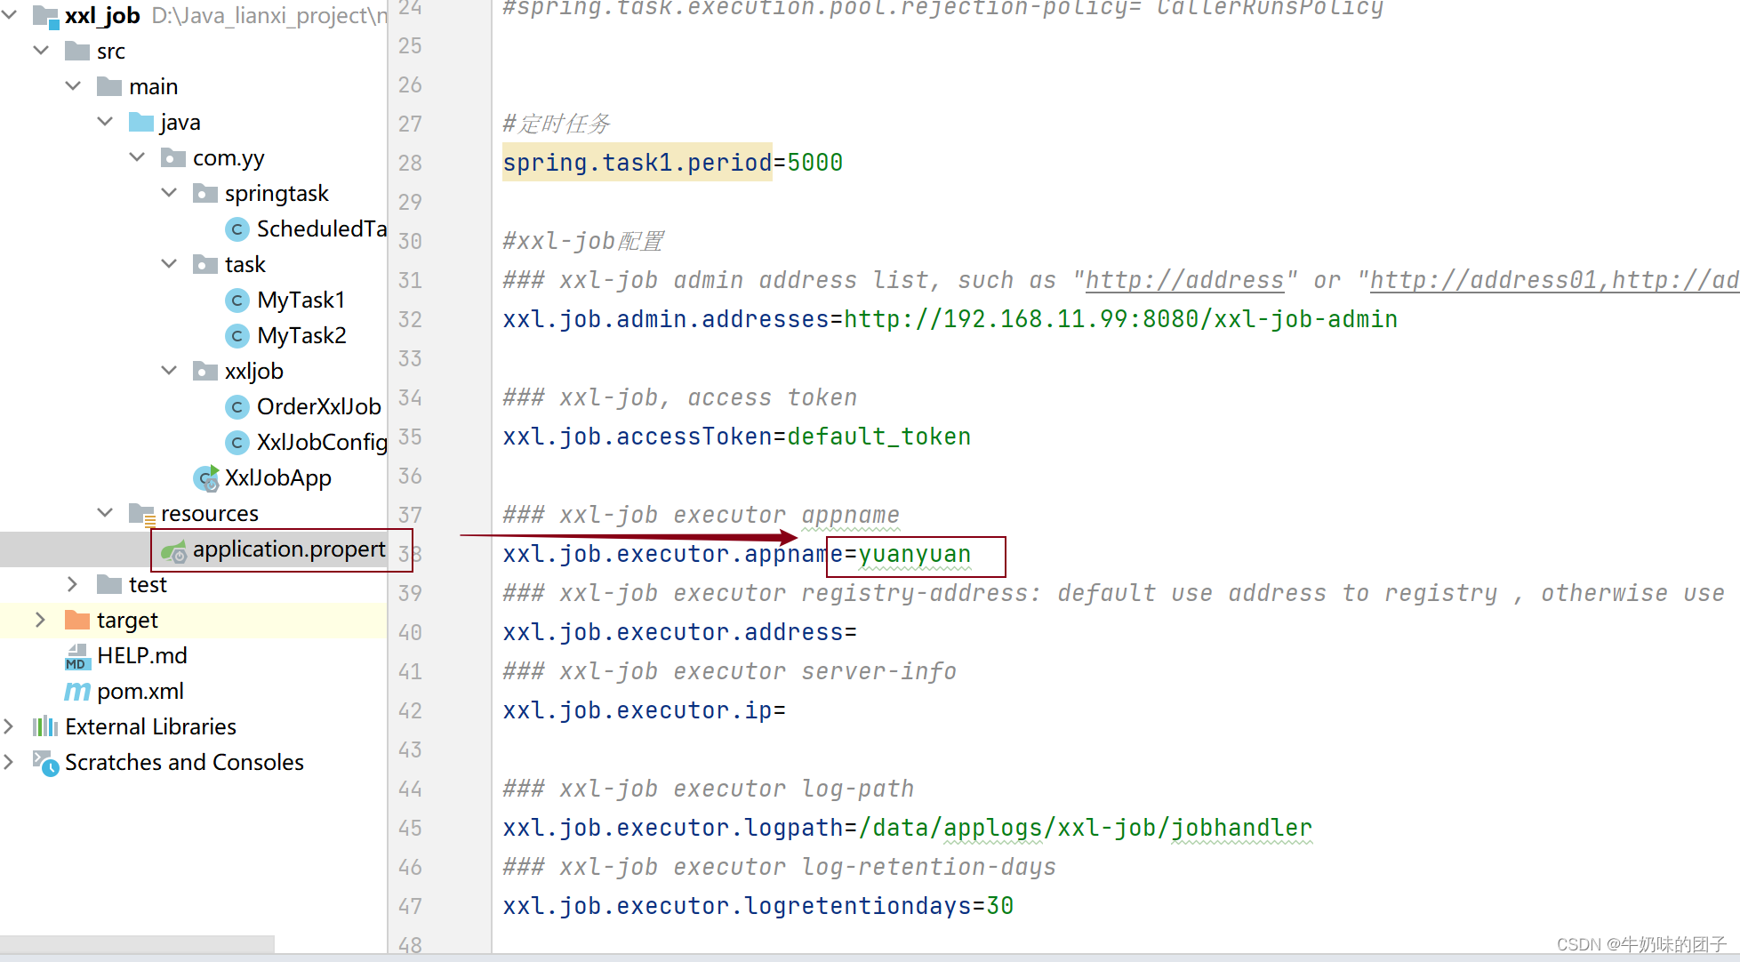Click the ScheduledTask class icon
The image size is (1740, 962).
click(x=237, y=229)
